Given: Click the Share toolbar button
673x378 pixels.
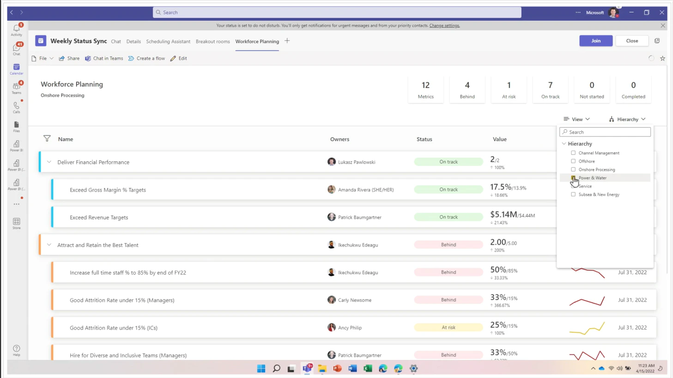Looking at the screenshot, I should click(x=69, y=59).
